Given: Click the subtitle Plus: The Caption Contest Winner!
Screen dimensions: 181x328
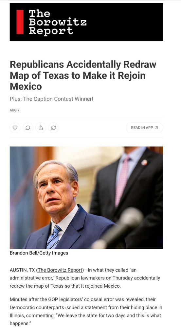Looking at the screenshot, I should point(52,99).
